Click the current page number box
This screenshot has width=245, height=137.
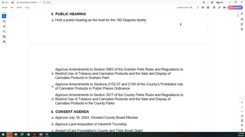[242, 98]
